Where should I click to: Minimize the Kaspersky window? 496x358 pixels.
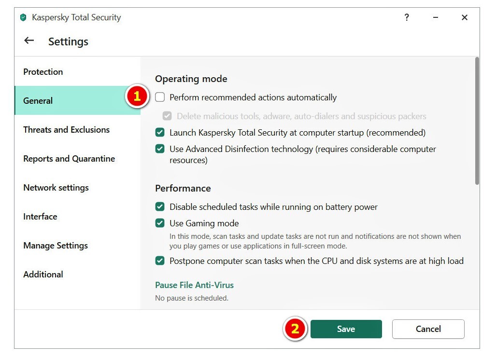pyautogui.click(x=436, y=17)
